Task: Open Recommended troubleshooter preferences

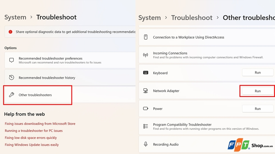Action: click(70, 60)
